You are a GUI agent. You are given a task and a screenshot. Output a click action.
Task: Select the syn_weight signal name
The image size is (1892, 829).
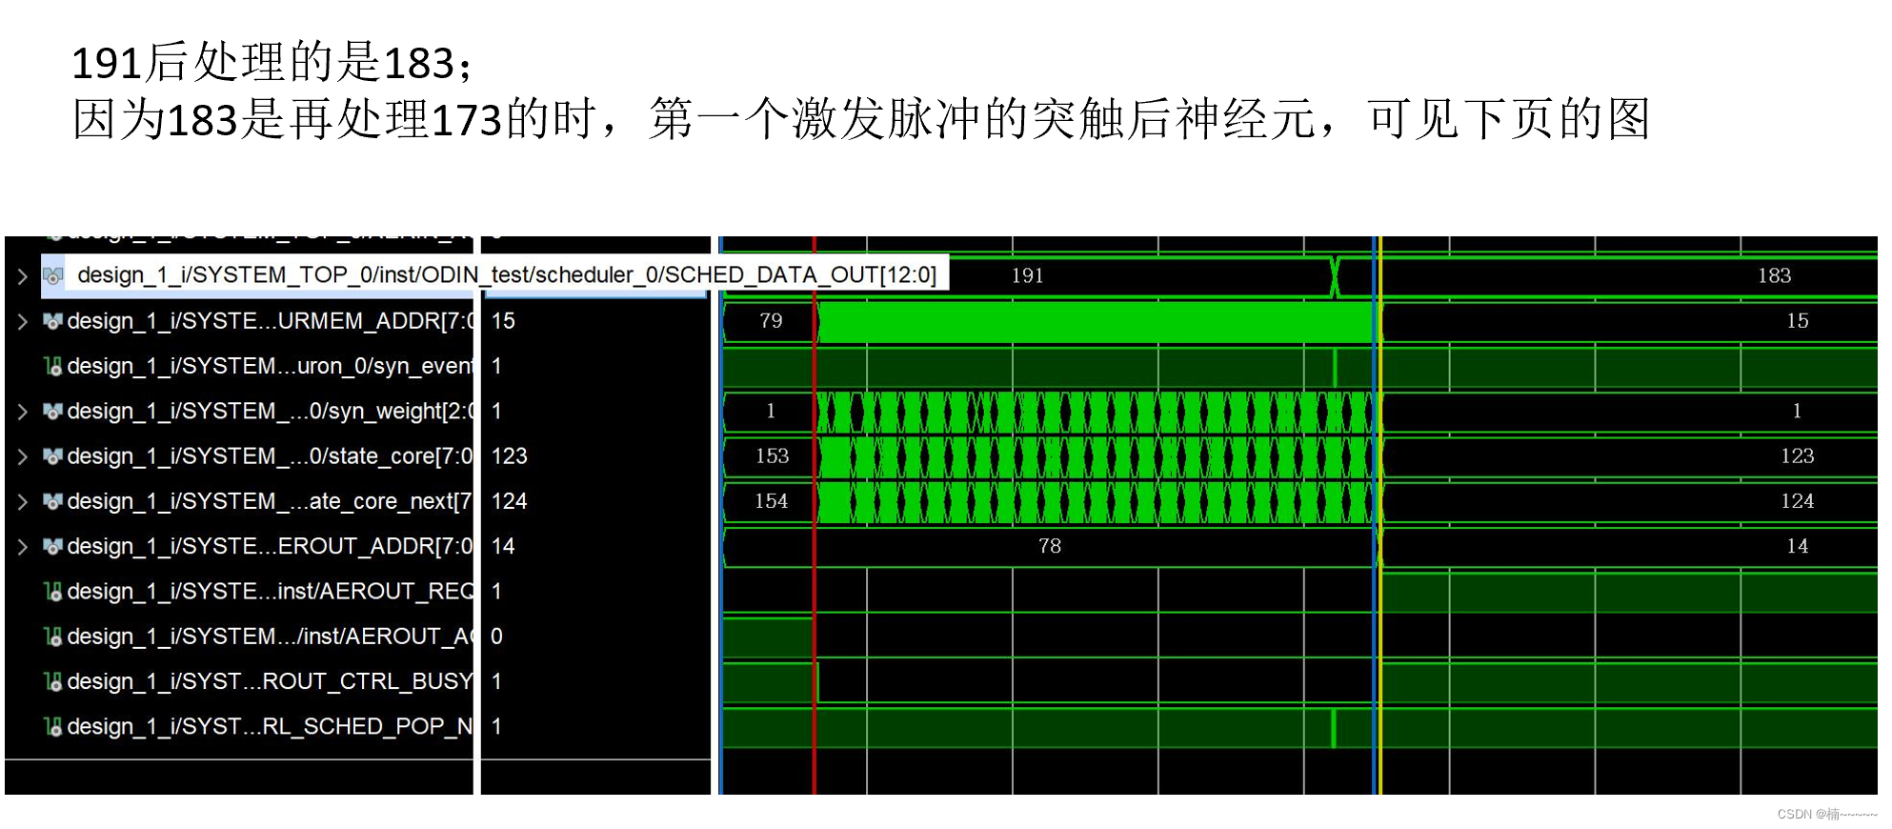click(271, 411)
